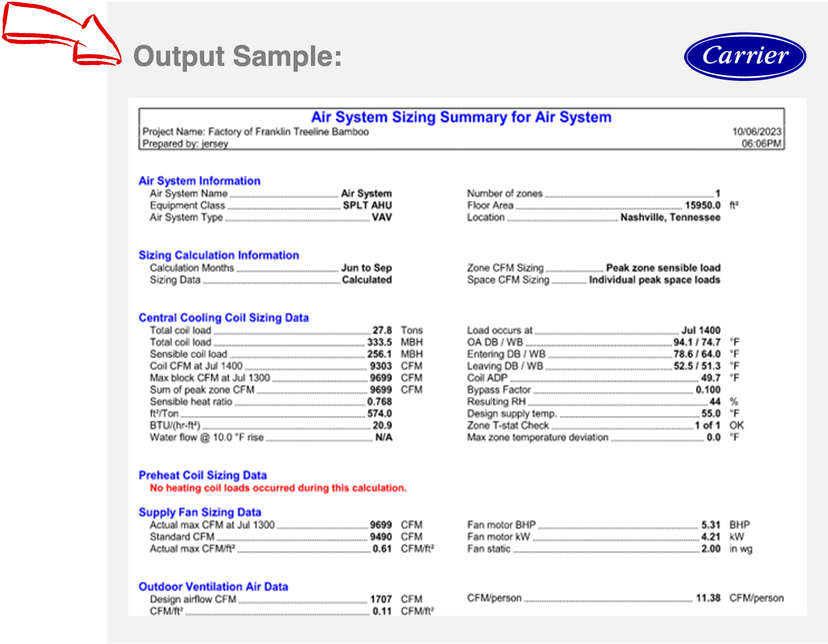This screenshot has height=644, width=828.
Task: Click the total coil load value 333.5 MBH
Action: click(379, 342)
